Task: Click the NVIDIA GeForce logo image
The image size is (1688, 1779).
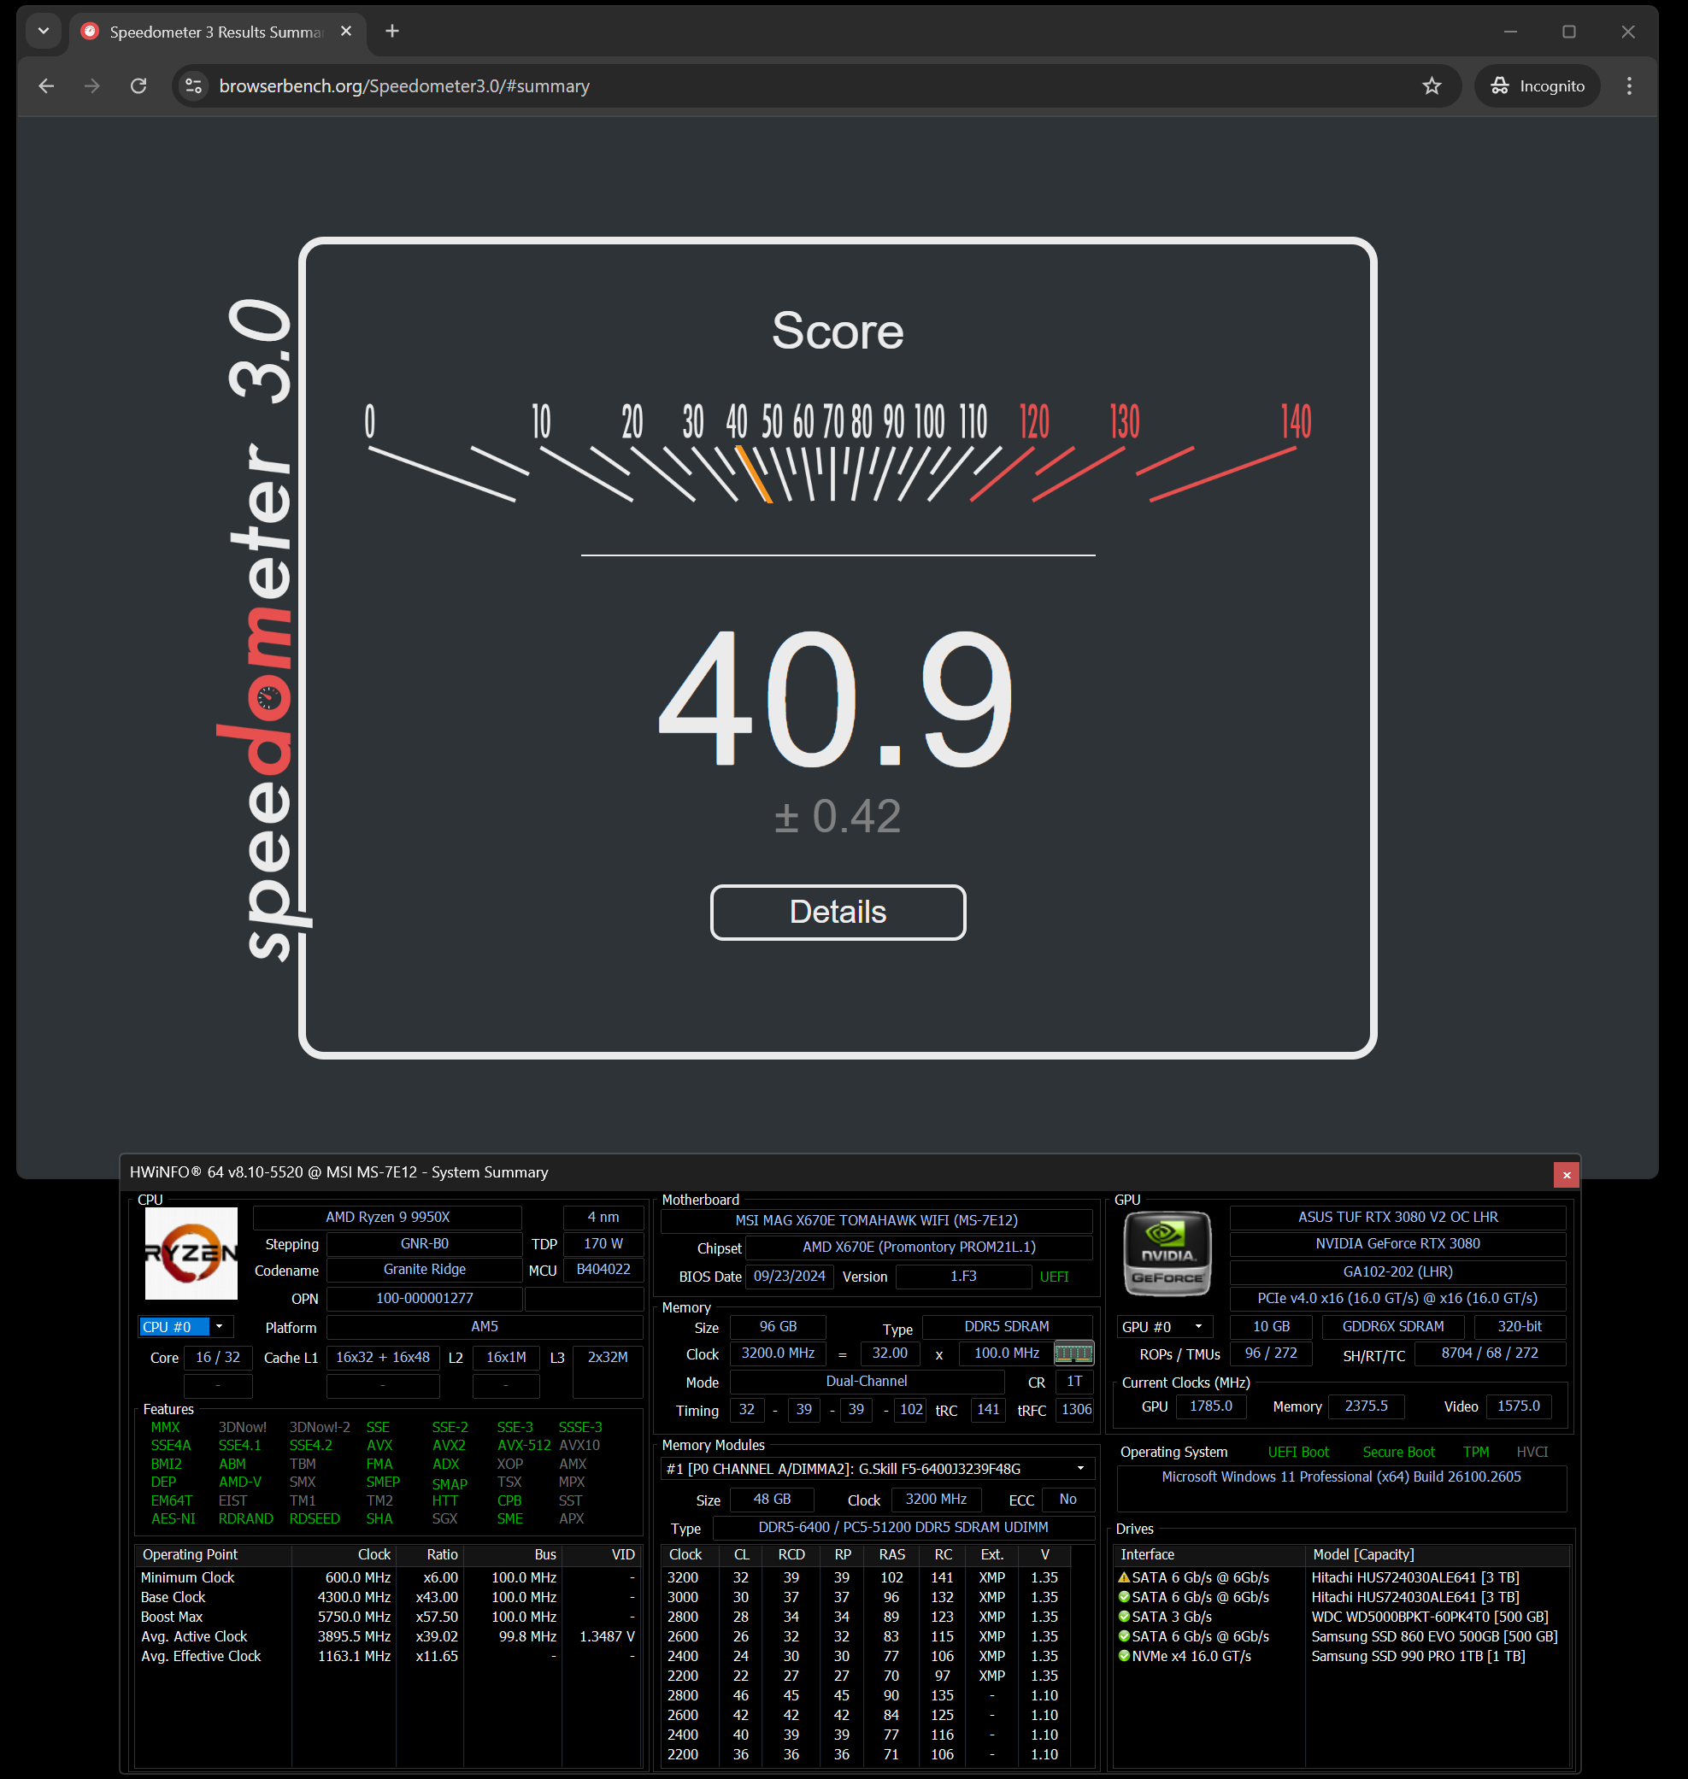Action: pos(1167,1252)
